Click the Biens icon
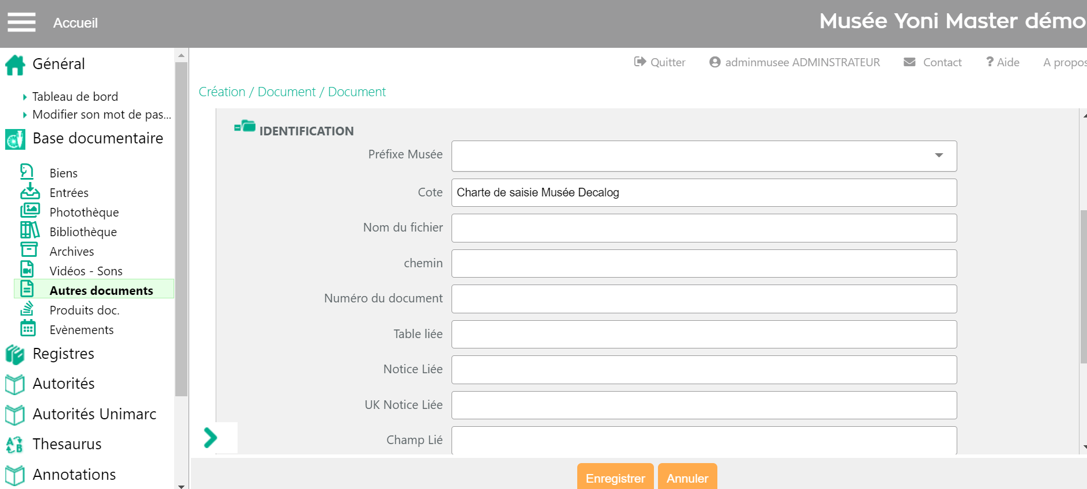Viewport: 1087px width, 489px height. [x=27, y=172]
